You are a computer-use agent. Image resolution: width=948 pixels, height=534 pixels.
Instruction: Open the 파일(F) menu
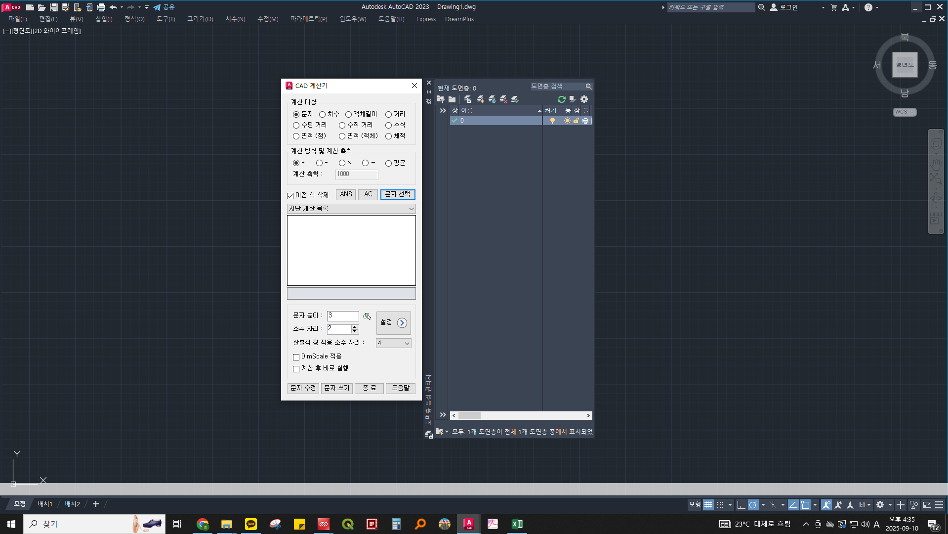(x=18, y=19)
